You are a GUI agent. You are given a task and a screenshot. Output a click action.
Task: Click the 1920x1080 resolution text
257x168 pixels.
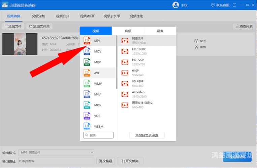[x=139, y=54]
